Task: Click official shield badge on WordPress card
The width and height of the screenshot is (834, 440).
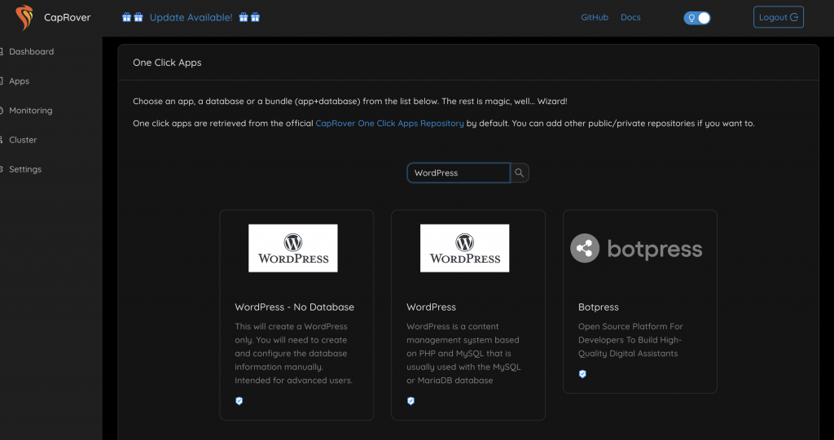Action: [x=410, y=401]
